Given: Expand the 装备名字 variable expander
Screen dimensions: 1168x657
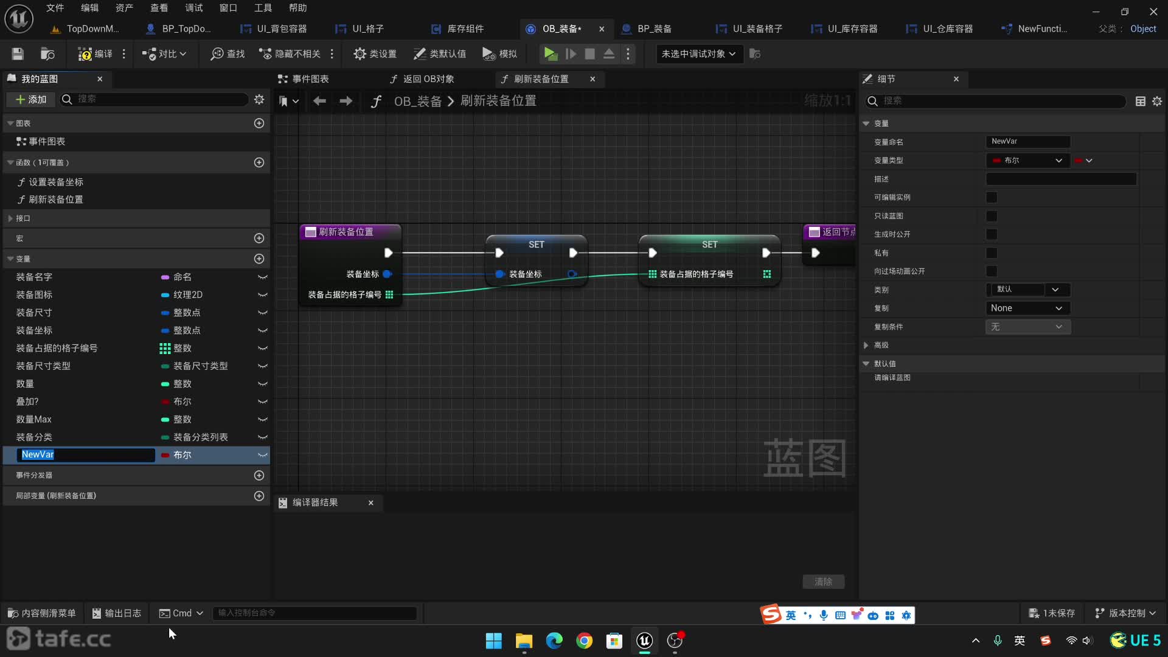Looking at the screenshot, I should click(x=263, y=276).
